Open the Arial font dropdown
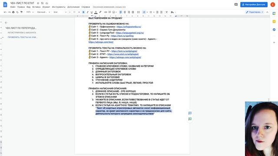278x156 pixels. (60, 12)
